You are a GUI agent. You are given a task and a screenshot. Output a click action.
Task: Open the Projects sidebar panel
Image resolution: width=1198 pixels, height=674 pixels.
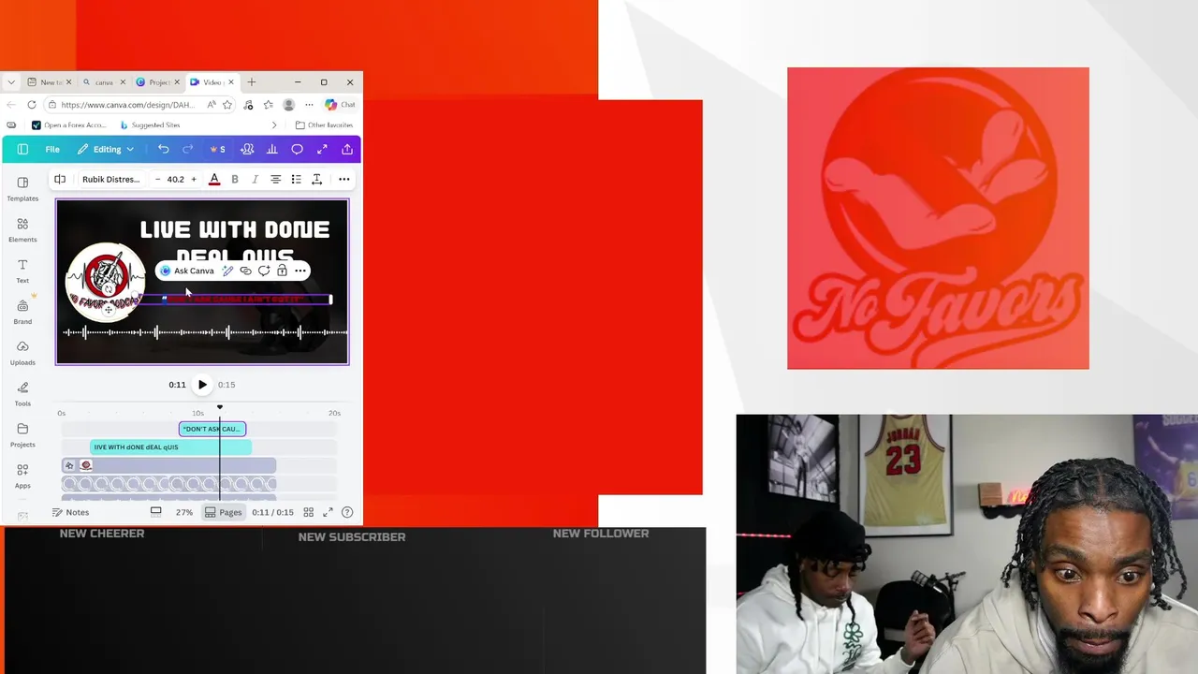(22, 434)
